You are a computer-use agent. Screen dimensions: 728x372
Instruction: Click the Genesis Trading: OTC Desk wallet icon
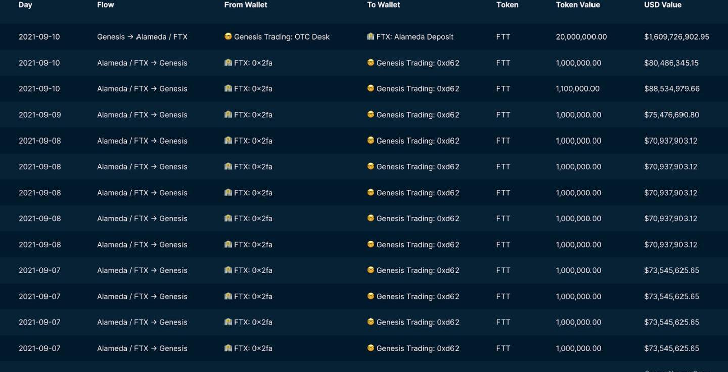coord(228,36)
